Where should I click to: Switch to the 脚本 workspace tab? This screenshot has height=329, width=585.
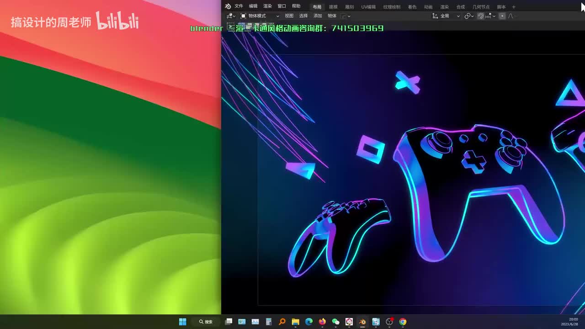coord(501,7)
